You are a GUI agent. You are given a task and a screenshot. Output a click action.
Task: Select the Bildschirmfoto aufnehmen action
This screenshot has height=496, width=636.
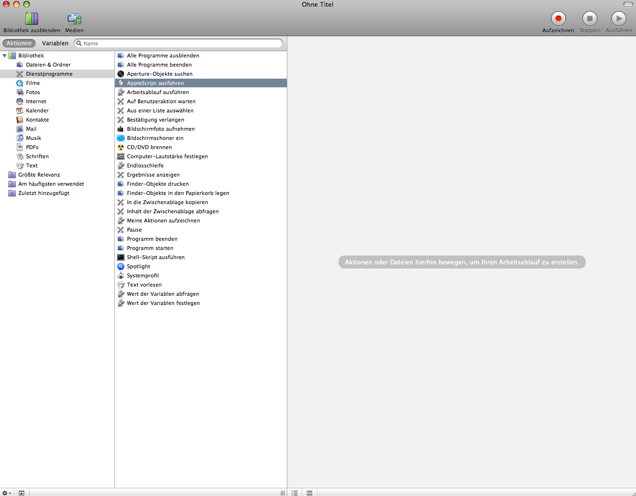[x=160, y=129]
